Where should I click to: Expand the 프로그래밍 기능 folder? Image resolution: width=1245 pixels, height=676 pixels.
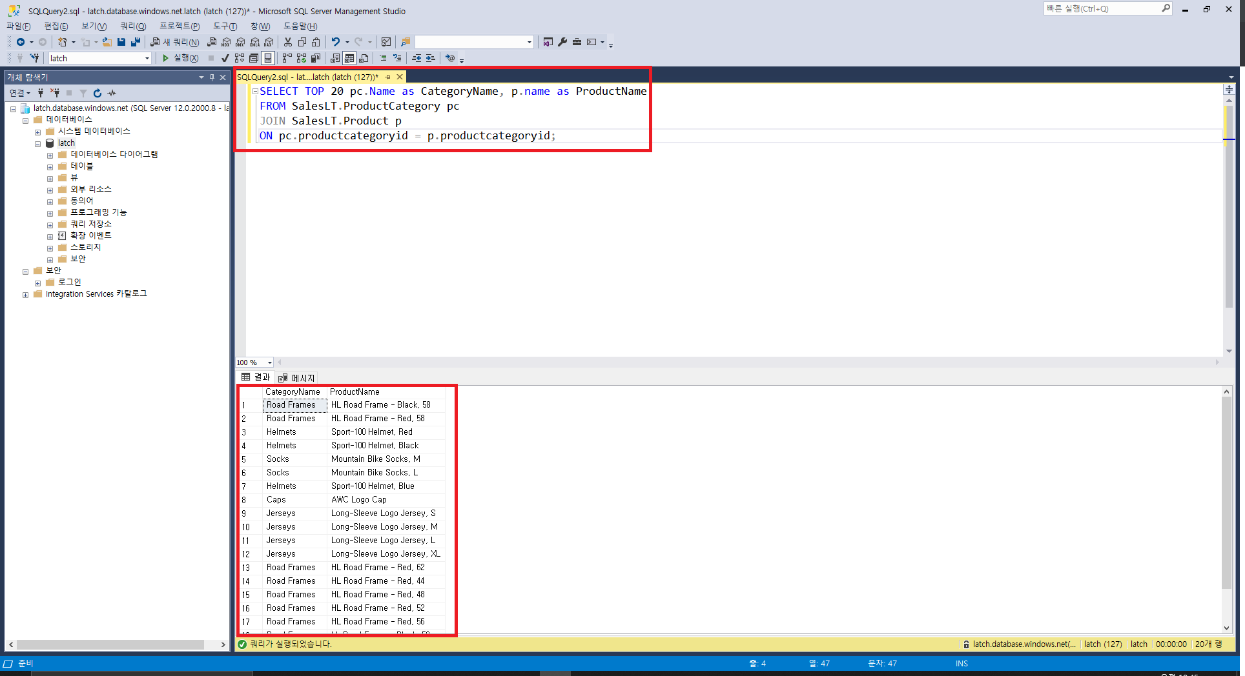click(x=50, y=214)
